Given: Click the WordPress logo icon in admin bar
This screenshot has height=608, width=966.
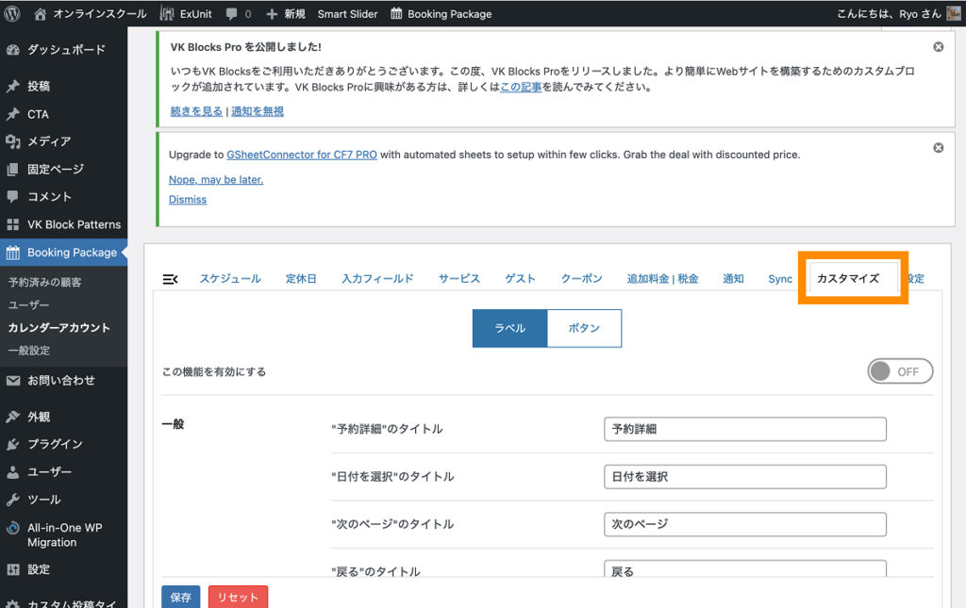Looking at the screenshot, I should [x=13, y=14].
